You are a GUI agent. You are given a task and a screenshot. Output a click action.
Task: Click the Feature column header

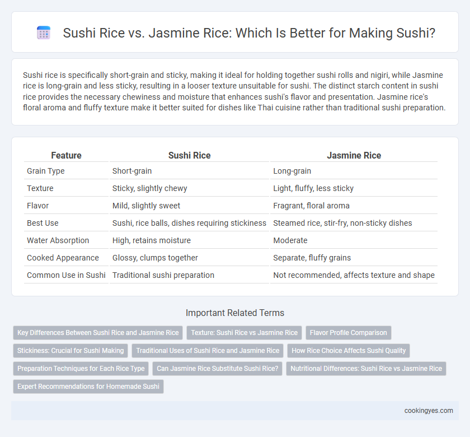(x=66, y=156)
